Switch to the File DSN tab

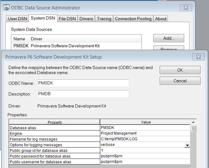[x=67, y=19]
